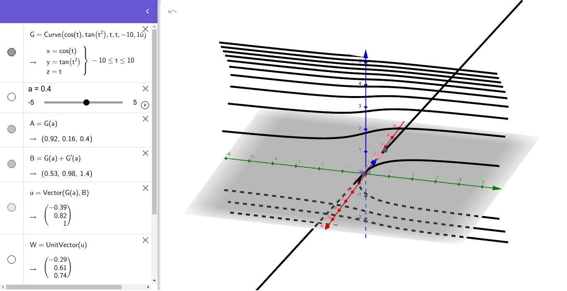The image size is (567, 291).
Task: Delete the curve G definition via its X icon
Action: [x=145, y=29]
